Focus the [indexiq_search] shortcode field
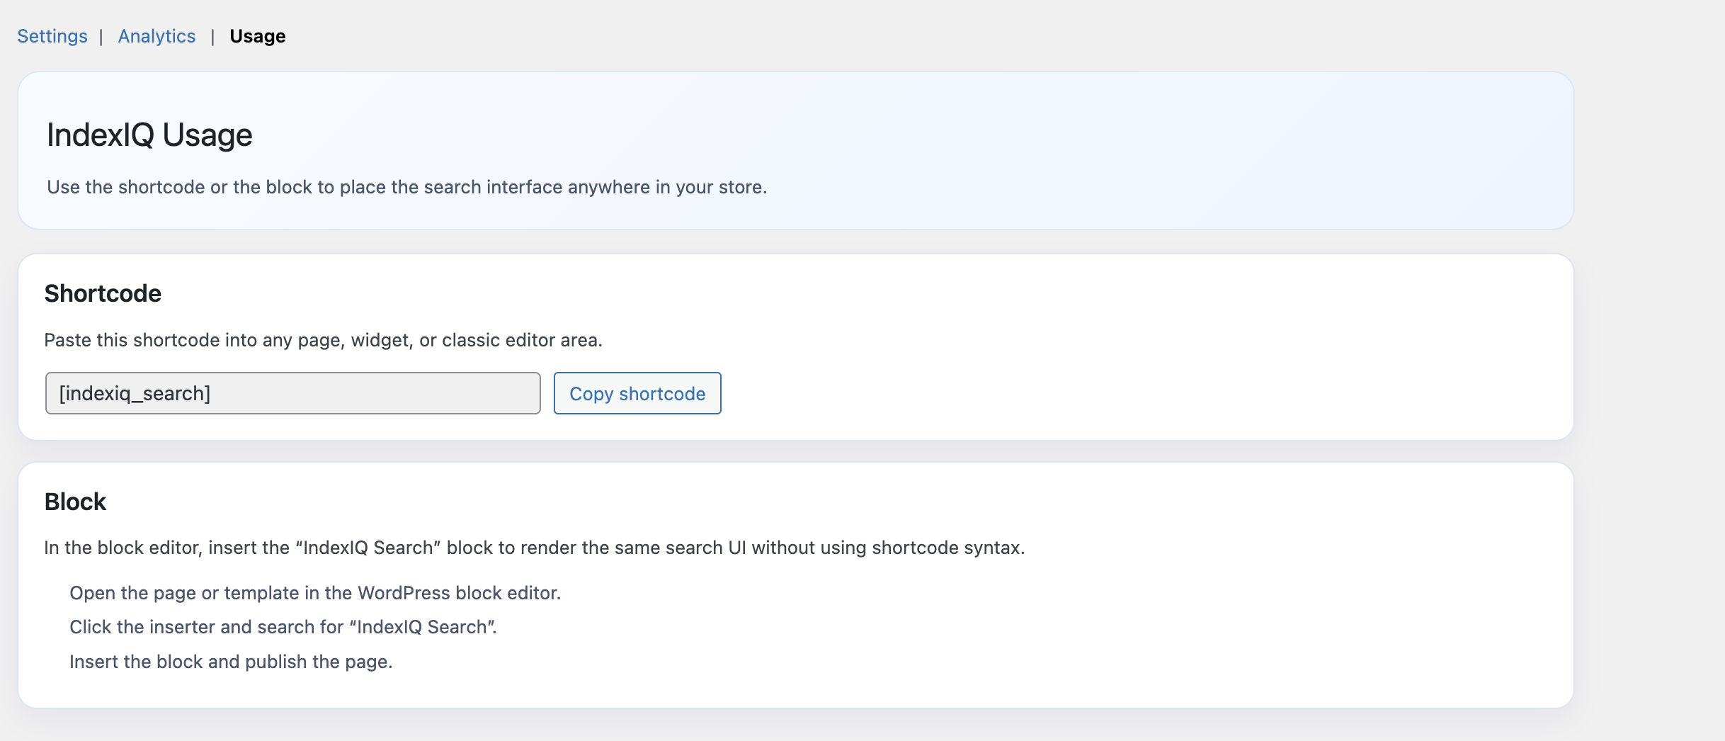Viewport: 1725px width, 741px height. pos(292,393)
